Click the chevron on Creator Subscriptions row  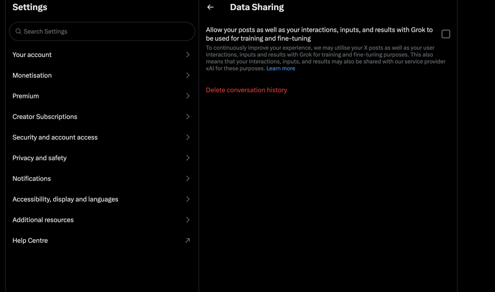(188, 117)
